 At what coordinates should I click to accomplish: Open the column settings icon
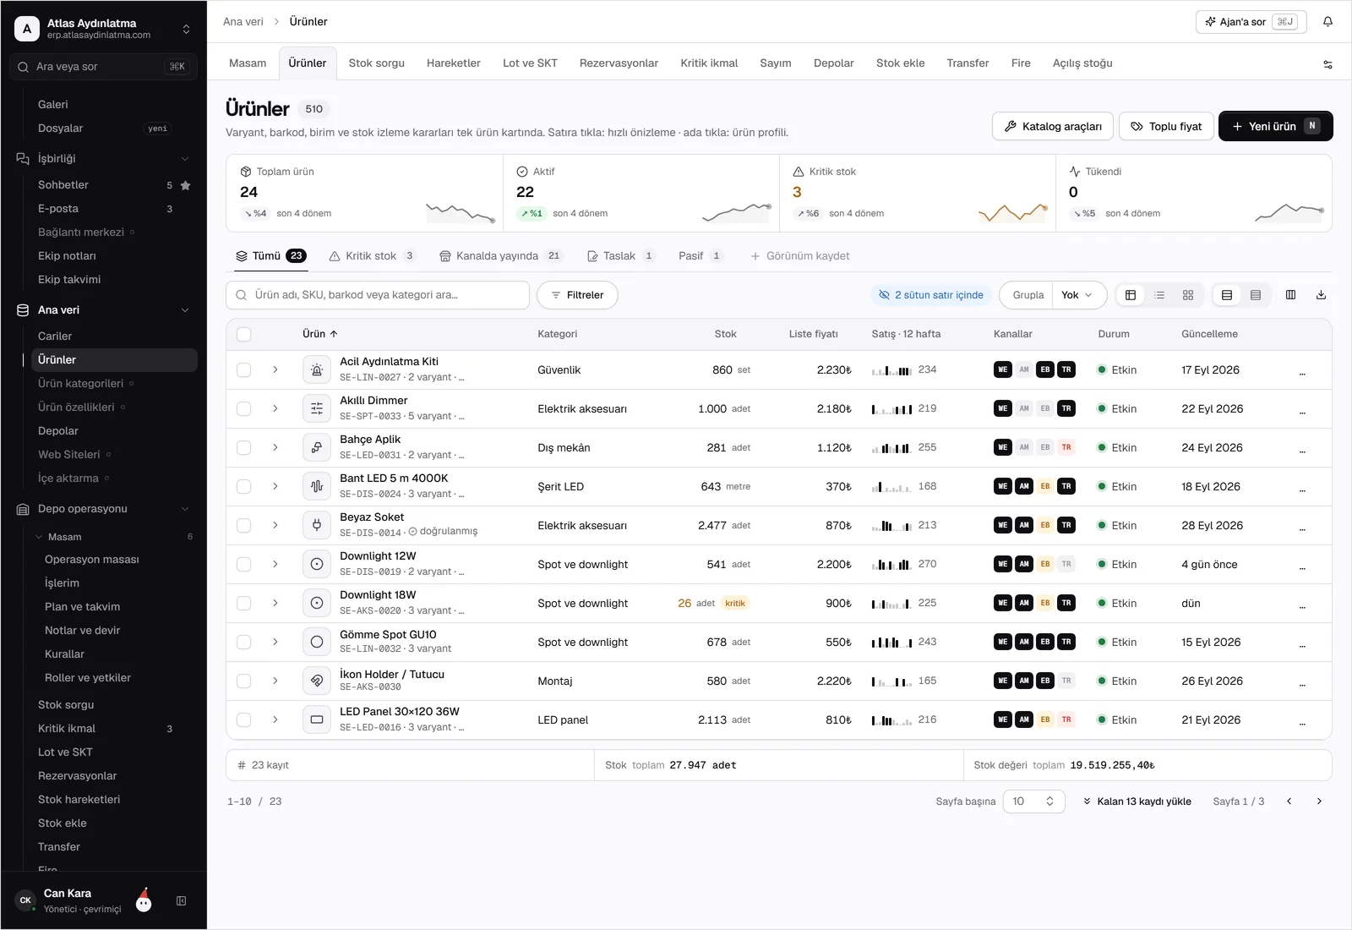coord(1290,295)
